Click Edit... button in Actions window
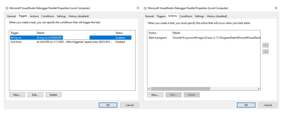 pos(173,95)
